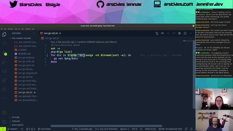Screen dimensions: 233x131
Task: Click the Twitter bird icon in banner
Action: (x=13, y=4)
